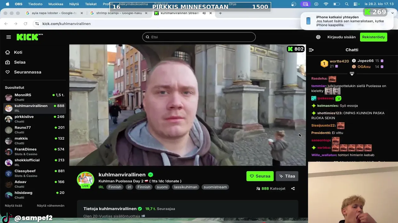Open shokkiofficial channel in sidebar

pos(35,162)
